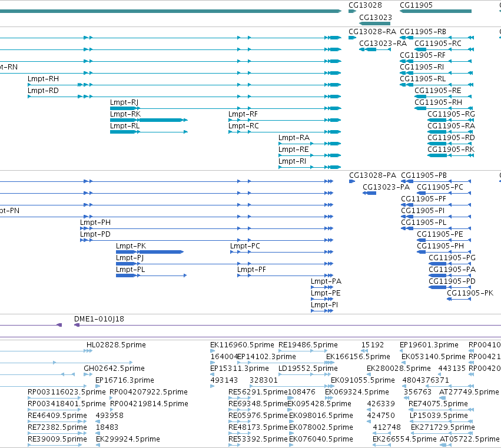The height and width of the screenshot is (448, 501).
Task: Select EST RE46409.5prime
Action: point(57,416)
